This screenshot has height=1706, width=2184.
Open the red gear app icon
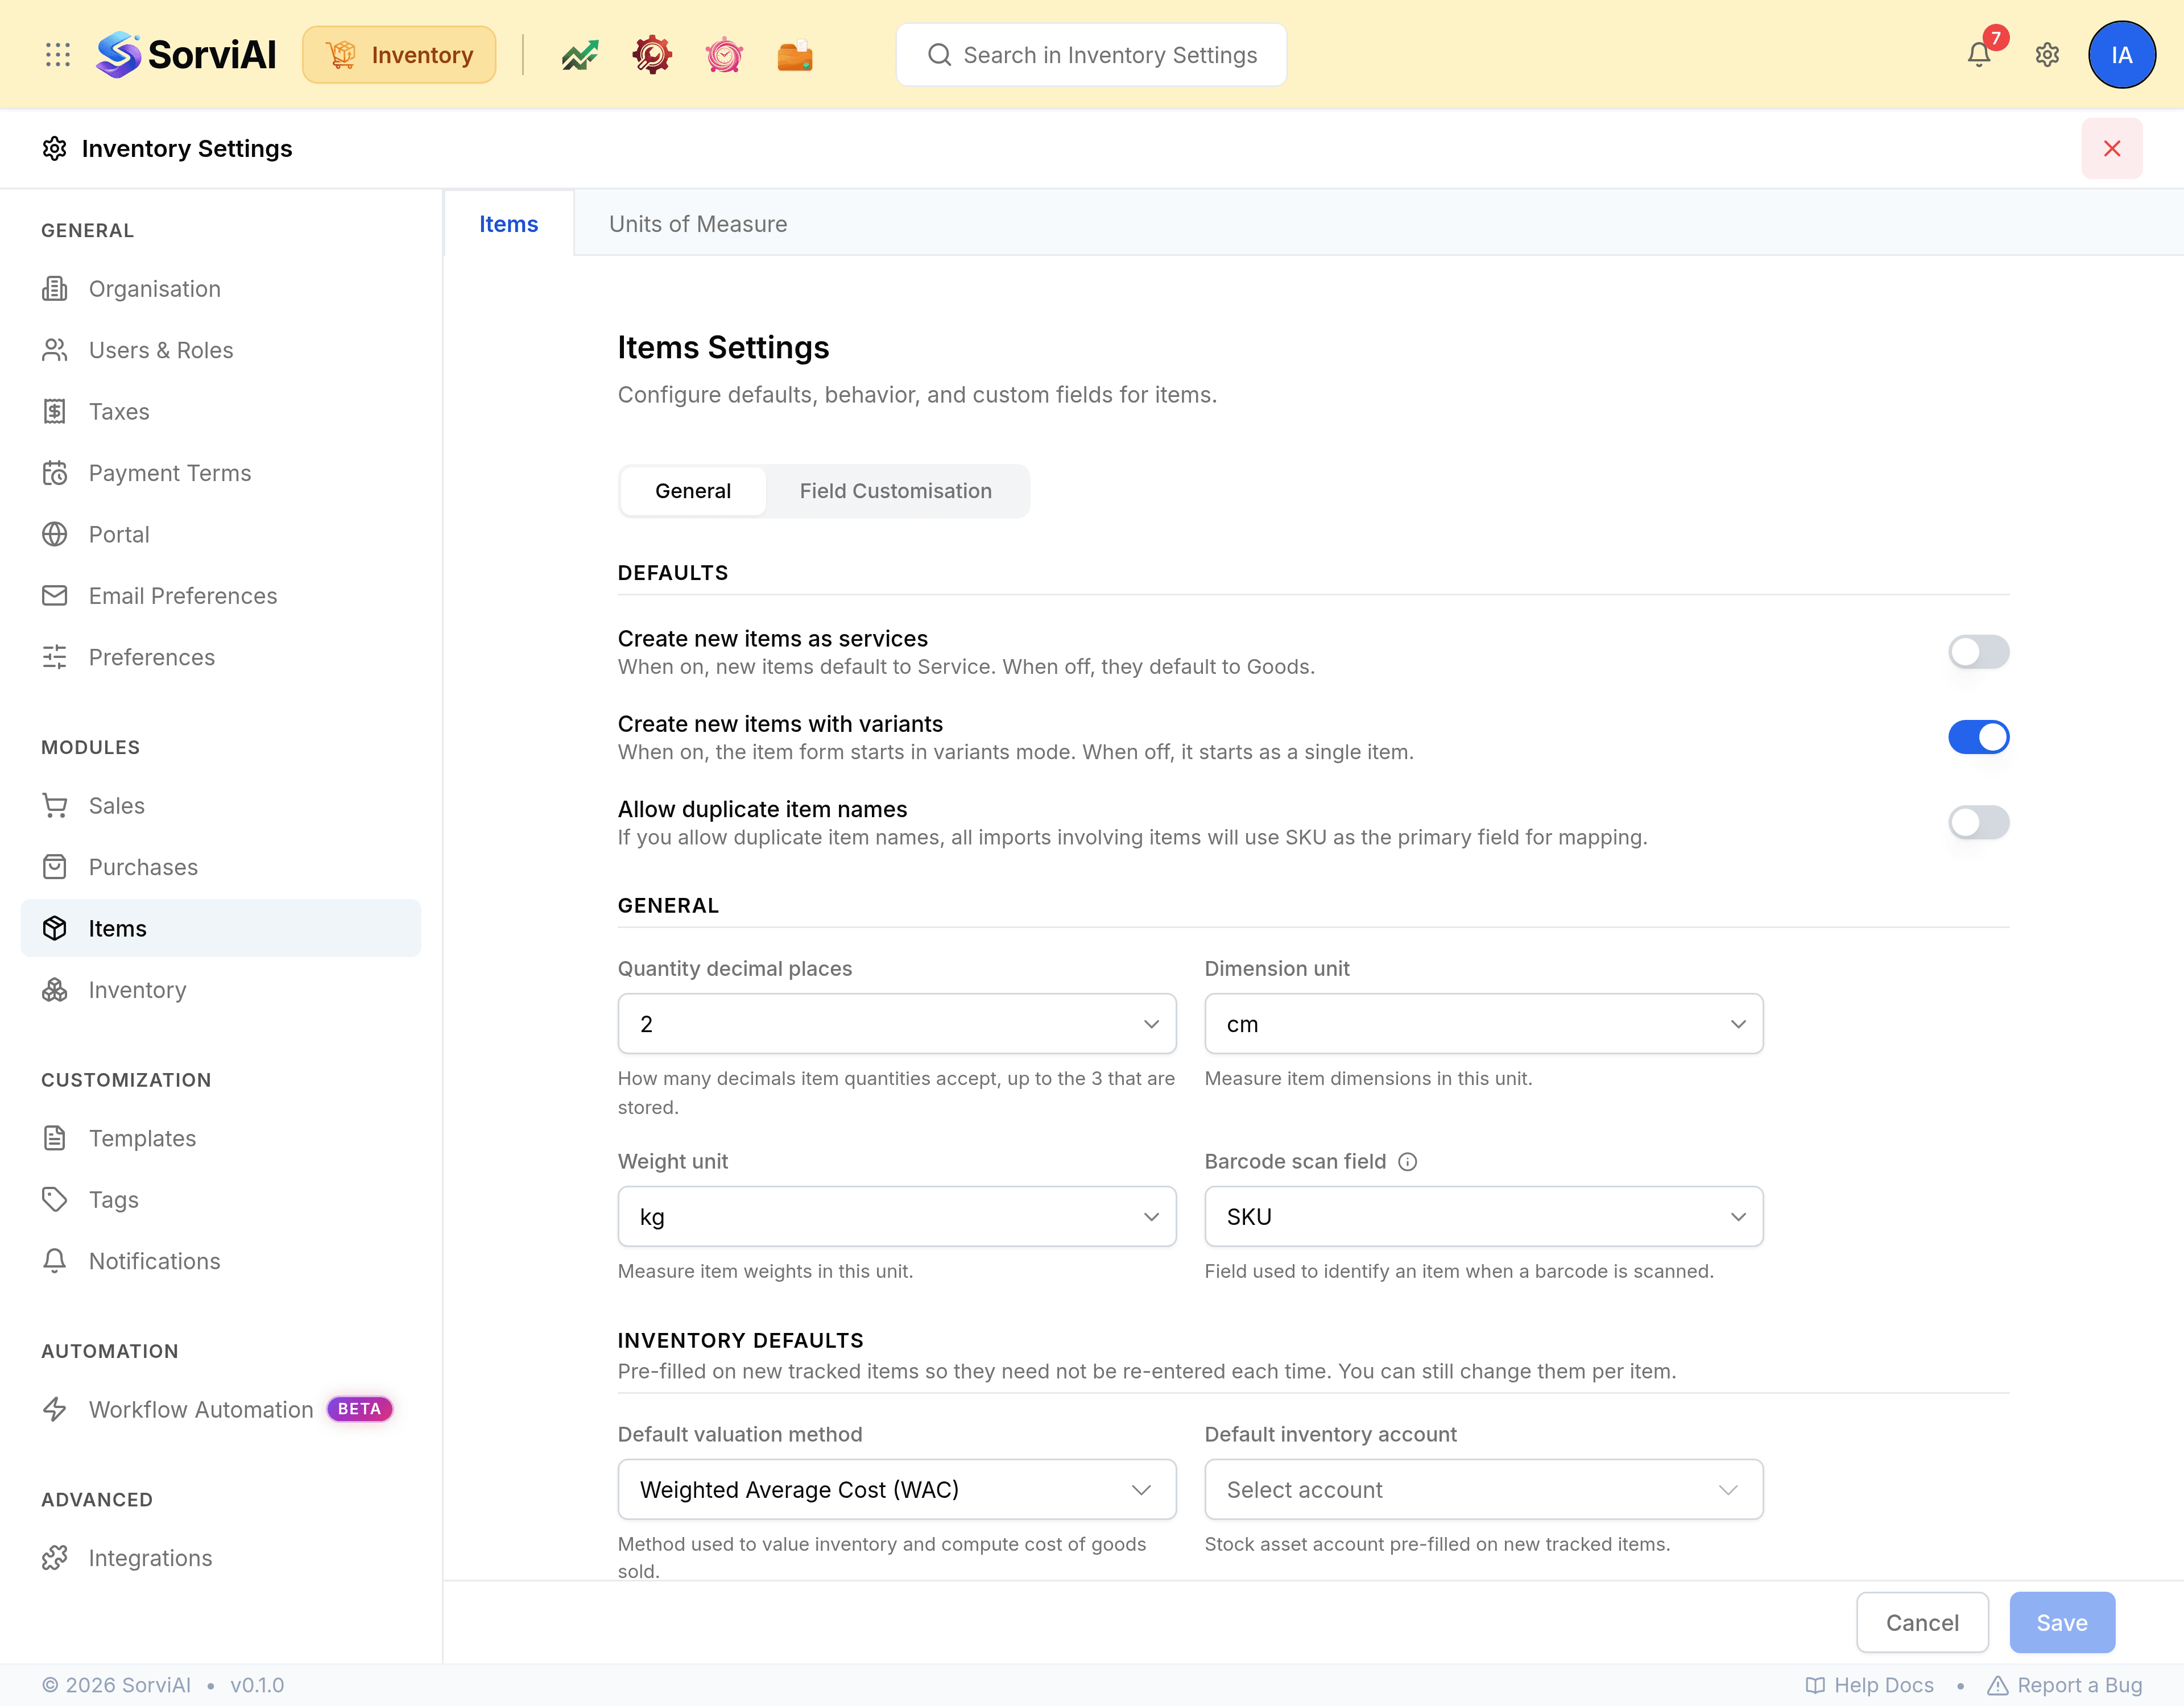click(652, 55)
